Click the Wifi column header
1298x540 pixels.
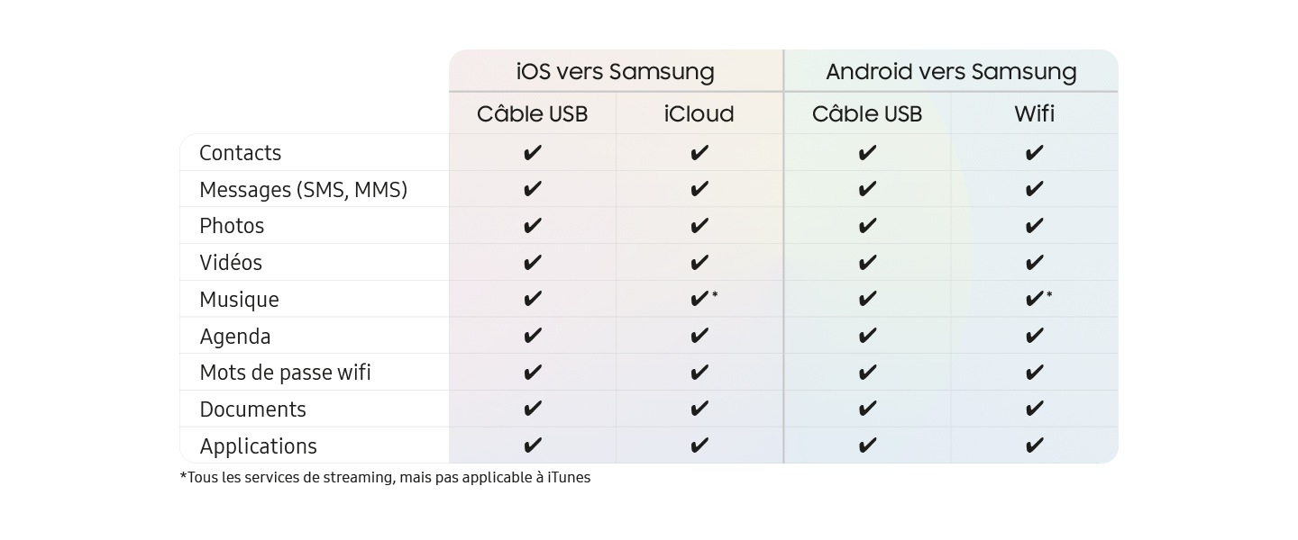point(1035,114)
